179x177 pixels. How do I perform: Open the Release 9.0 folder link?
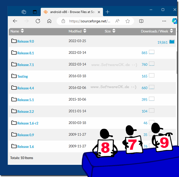(26, 41)
